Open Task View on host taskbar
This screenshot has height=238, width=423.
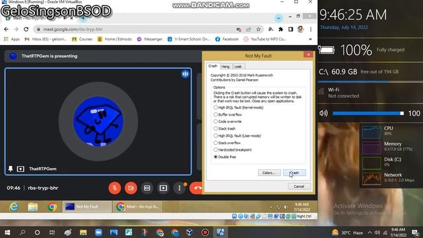(x=52, y=232)
